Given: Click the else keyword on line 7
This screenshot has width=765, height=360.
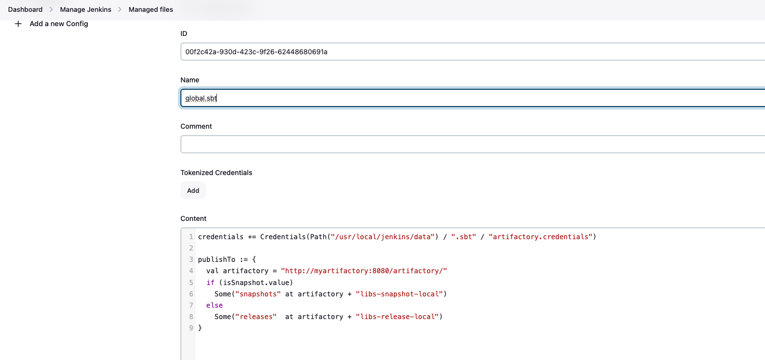Looking at the screenshot, I should click(x=214, y=305).
